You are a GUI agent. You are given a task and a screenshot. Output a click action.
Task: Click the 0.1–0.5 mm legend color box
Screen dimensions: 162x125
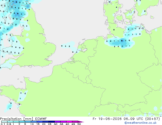pos(4,122)
